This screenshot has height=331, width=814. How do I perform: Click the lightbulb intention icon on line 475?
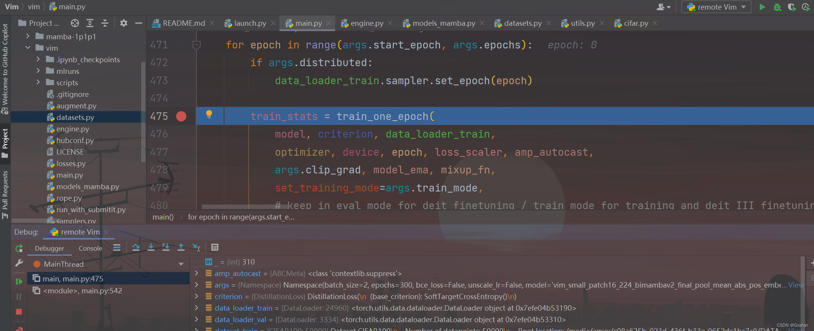(209, 114)
